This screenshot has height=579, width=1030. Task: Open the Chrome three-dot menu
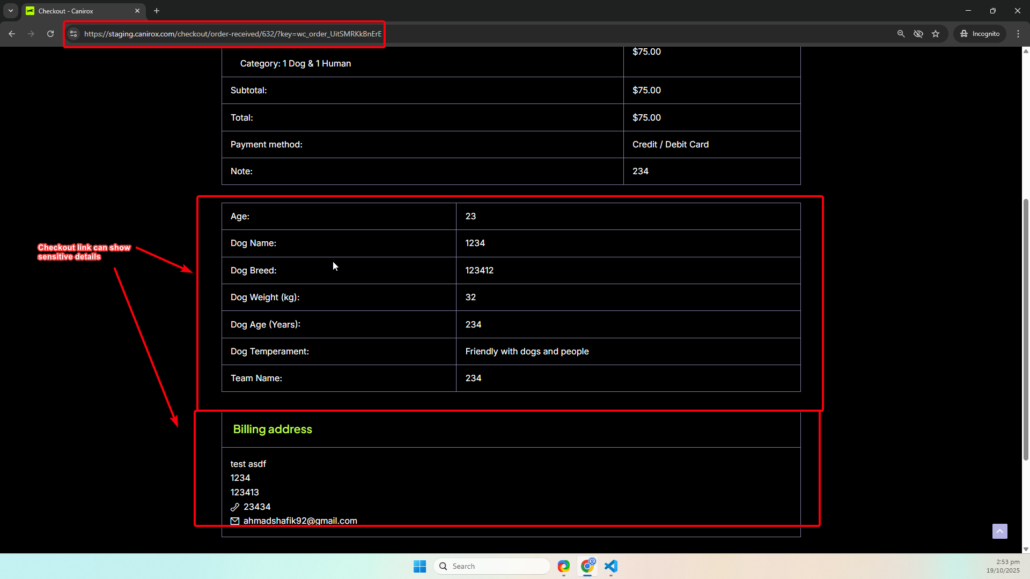point(1018,34)
